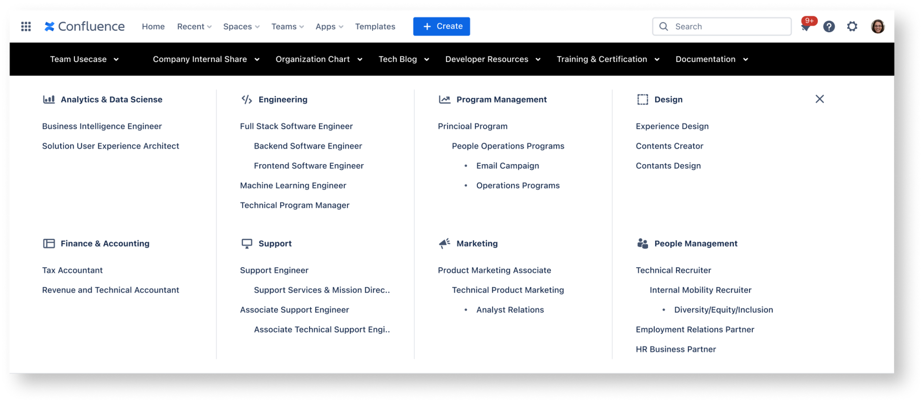Open the user profile avatar
Viewport: 923px width, 402px height.
tap(878, 26)
